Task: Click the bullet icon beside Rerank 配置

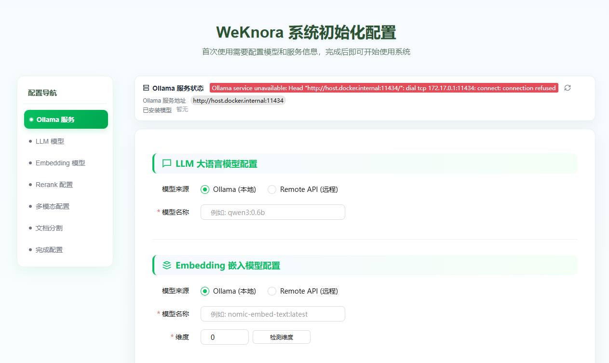Action: 30,184
